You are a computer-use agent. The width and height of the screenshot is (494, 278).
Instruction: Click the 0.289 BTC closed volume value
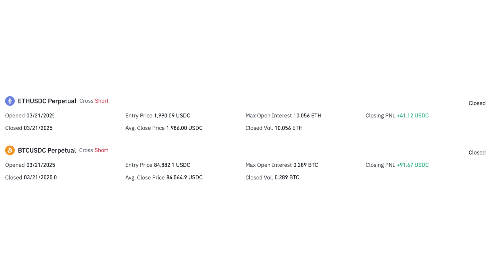[287, 177]
